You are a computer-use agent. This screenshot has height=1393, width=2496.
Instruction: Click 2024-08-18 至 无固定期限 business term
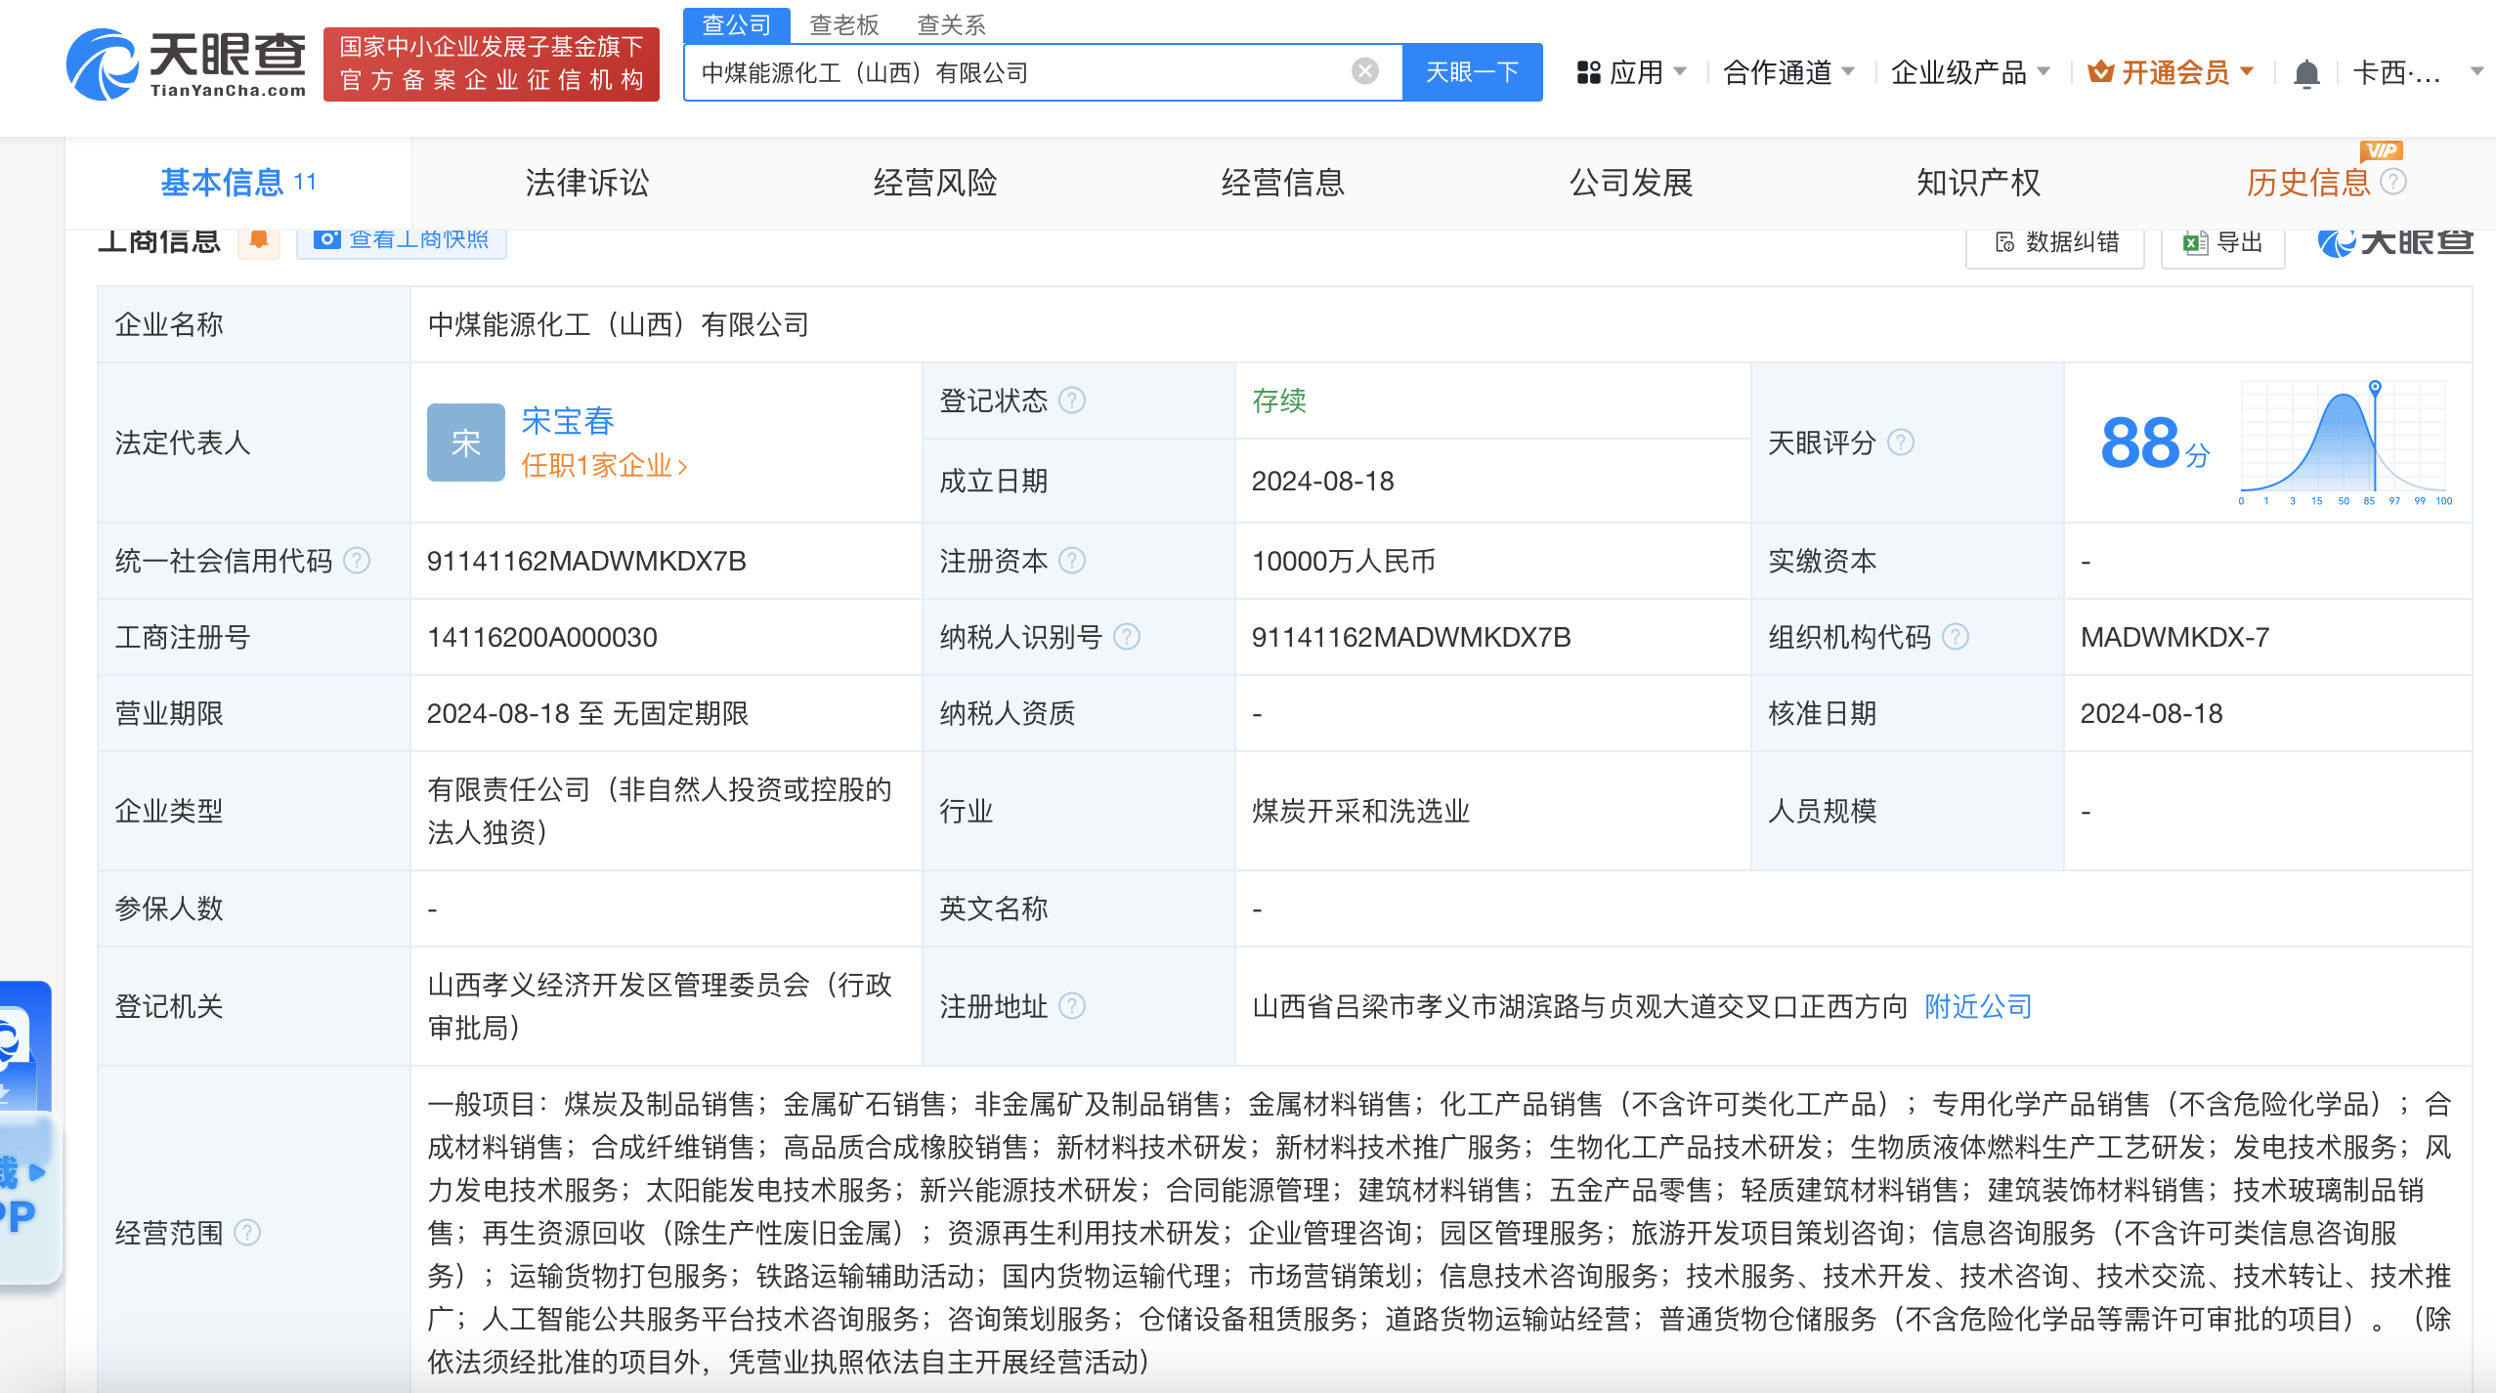(x=587, y=713)
